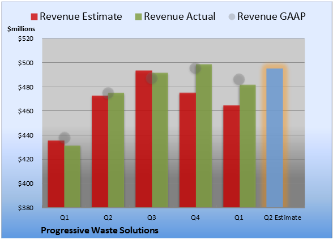Click the gray GAAP marker above Q4

coord(195,68)
